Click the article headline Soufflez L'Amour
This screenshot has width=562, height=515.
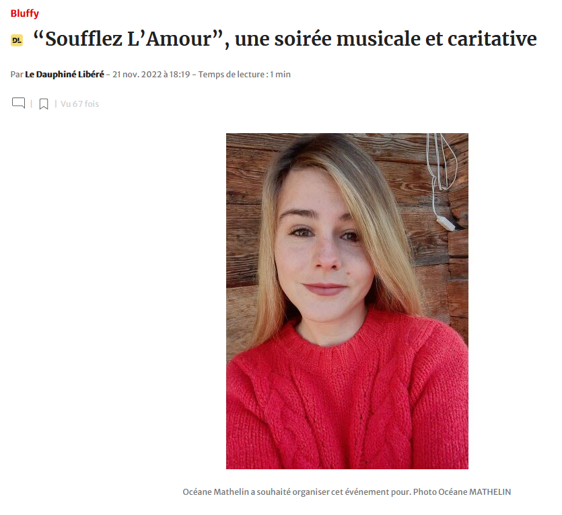click(285, 39)
